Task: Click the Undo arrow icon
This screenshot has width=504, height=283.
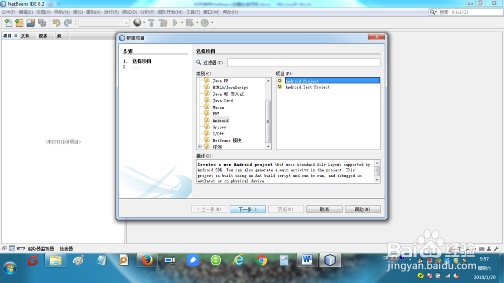Action: coord(56,23)
